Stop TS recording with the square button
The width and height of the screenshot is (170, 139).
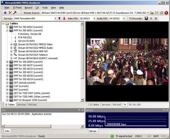pyautogui.click(x=156, y=19)
